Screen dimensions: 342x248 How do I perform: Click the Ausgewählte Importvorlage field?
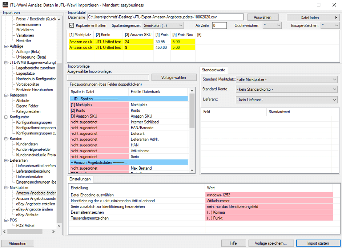108,77
